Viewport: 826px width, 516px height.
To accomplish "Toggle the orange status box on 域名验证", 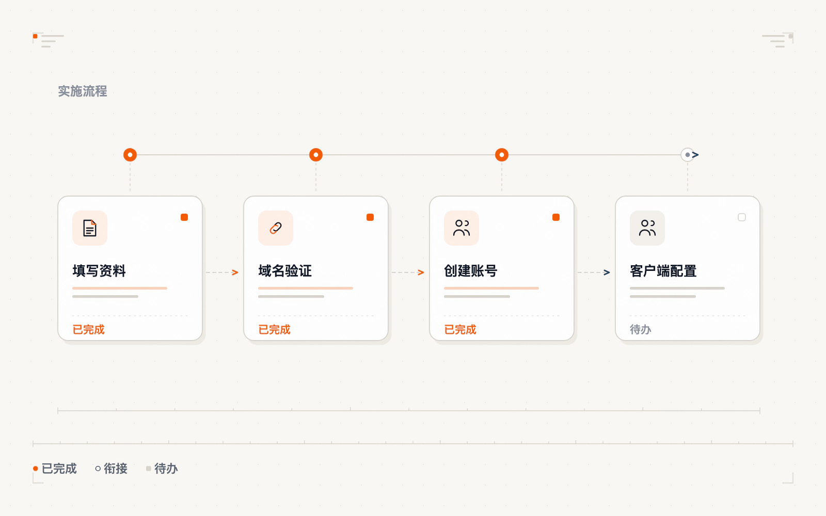I will pos(370,217).
